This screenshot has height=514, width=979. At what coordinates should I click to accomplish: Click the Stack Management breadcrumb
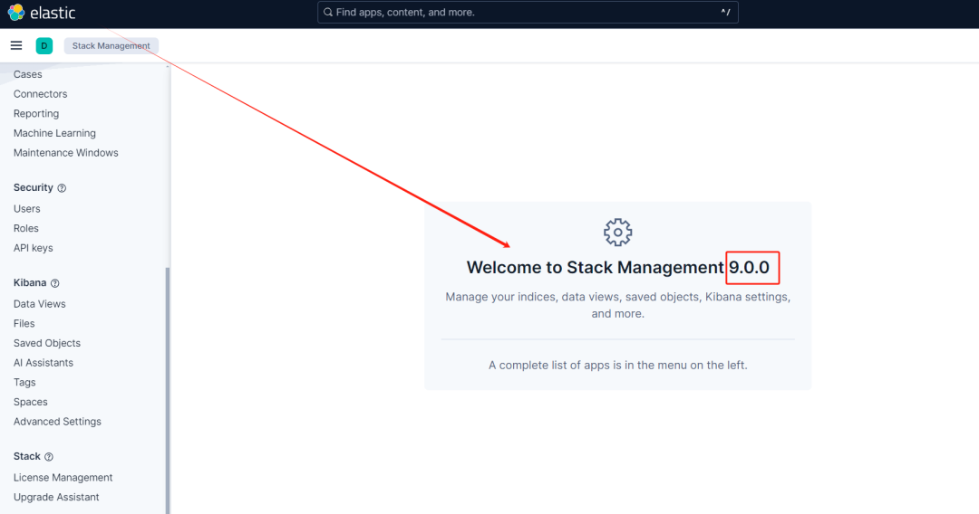pyautogui.click(x=111, y=45)
